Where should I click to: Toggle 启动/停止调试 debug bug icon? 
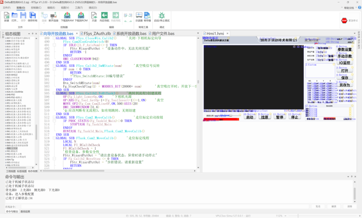click(162, 17)
